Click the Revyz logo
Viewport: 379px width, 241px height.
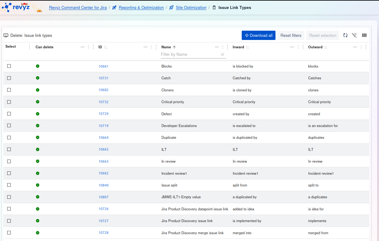pos(16,7)
